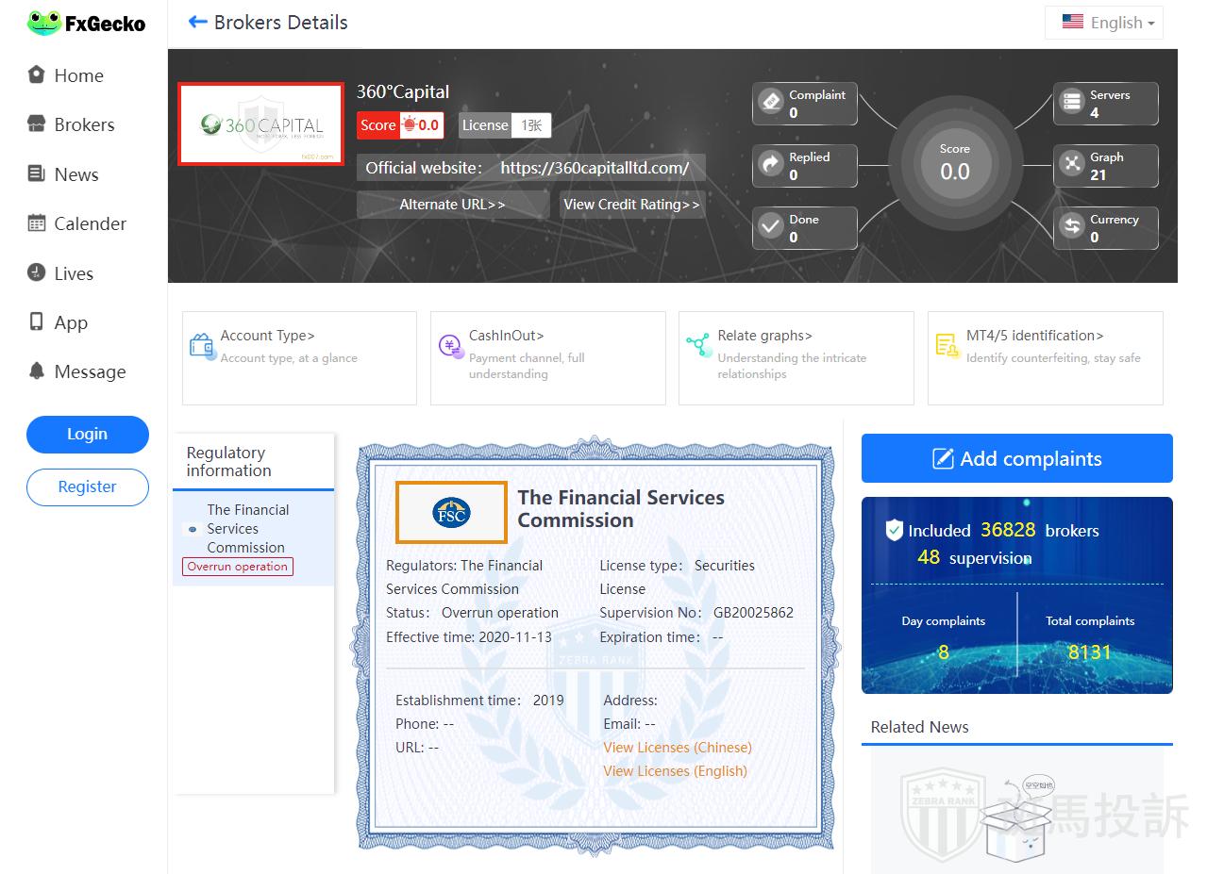Click the Replied arrow icon tile
Screen dimensions: 1207x874
tap(772, 165)
